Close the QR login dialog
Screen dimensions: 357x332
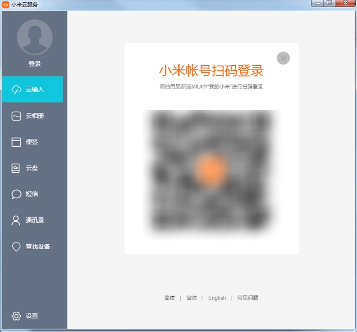[283, 58]
